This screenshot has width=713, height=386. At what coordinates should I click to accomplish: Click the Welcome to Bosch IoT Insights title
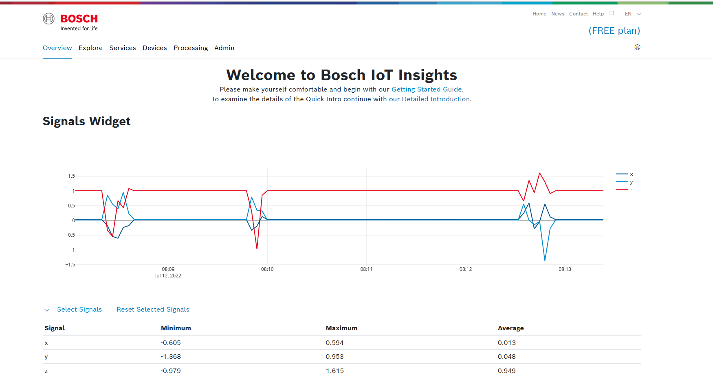[x=342, y=75]
